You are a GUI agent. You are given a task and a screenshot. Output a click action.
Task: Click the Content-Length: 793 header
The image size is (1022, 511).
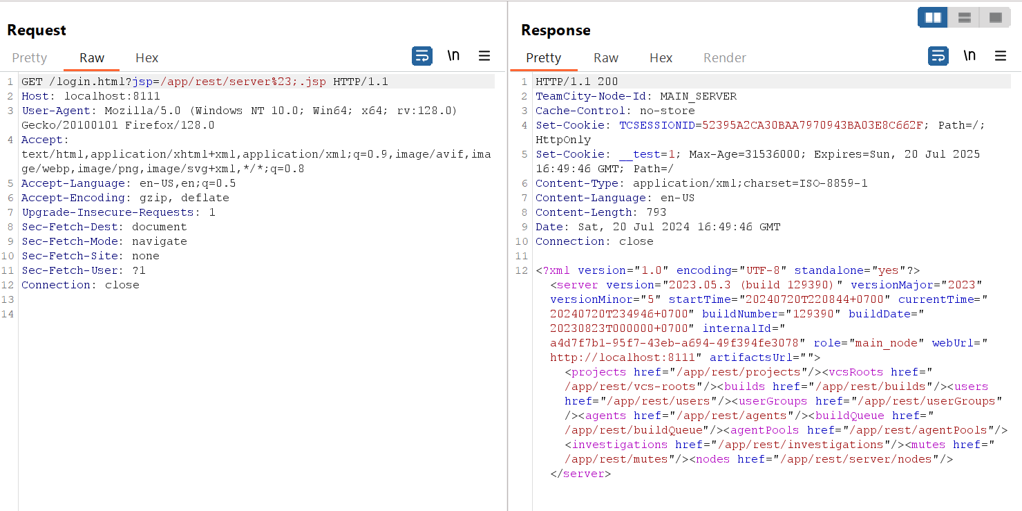(x=601, y=212)
